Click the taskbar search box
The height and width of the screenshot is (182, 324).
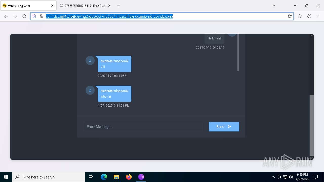(49, 177)
